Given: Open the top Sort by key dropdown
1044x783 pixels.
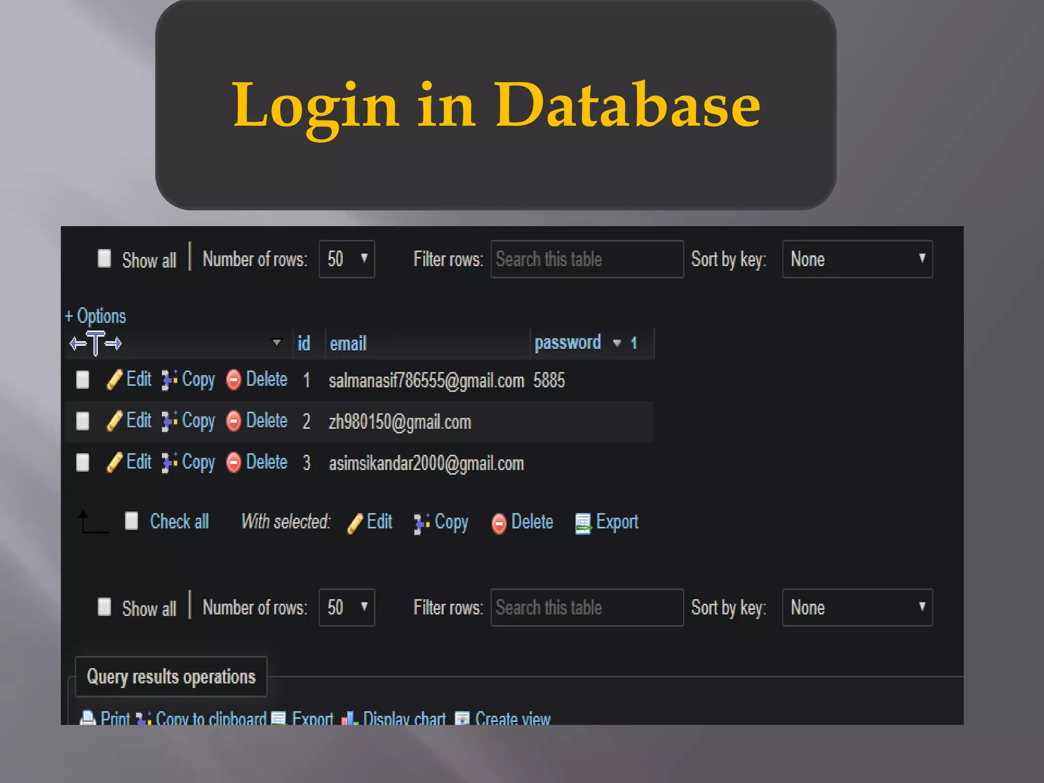Looking at the screenshot, I should pyautogui.click(x=857, y=259).
